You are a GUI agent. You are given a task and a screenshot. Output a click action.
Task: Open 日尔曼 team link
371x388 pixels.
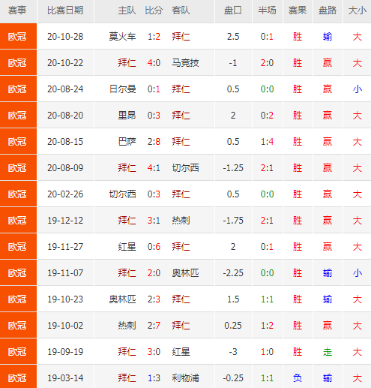(x=122, y=89)
